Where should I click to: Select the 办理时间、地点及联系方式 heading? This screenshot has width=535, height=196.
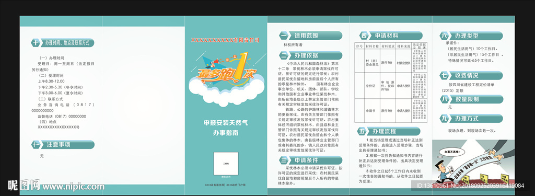(x=63, y=43)
